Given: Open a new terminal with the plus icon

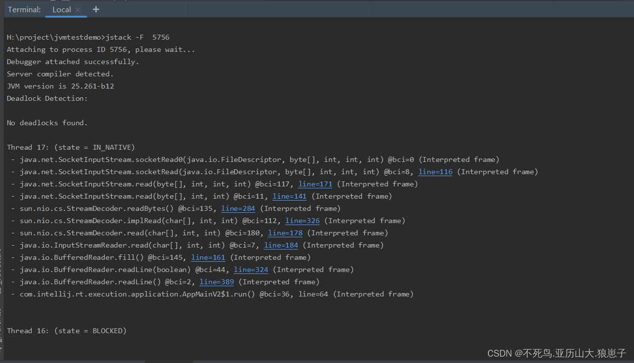Looking at the screenshot, I should 95,9.
